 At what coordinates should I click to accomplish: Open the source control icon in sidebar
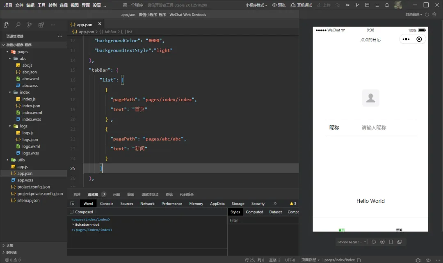tap(30, 25)
